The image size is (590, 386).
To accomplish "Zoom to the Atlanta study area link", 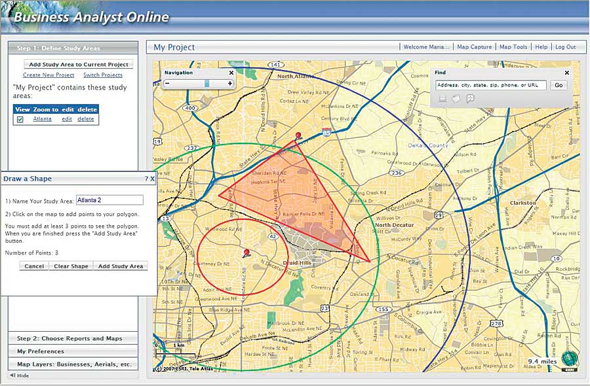I will (42, 119).
